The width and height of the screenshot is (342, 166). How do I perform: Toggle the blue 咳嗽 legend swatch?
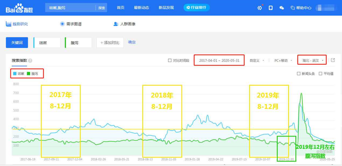coord(15,74)
